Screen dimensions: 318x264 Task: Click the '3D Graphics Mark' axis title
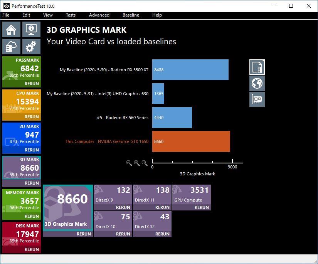coord(197,174)
